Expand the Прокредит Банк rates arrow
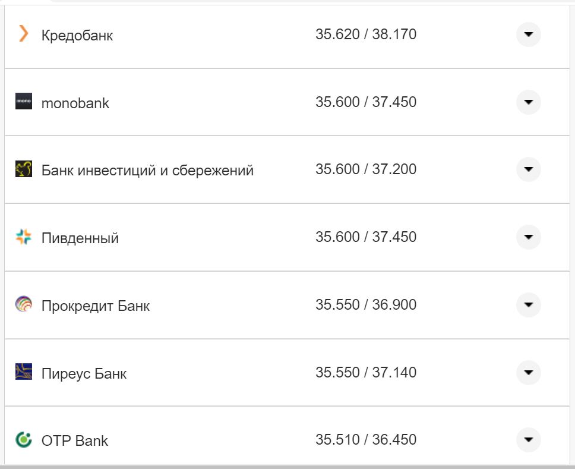The image size is (575, 469). pos(528,305)
